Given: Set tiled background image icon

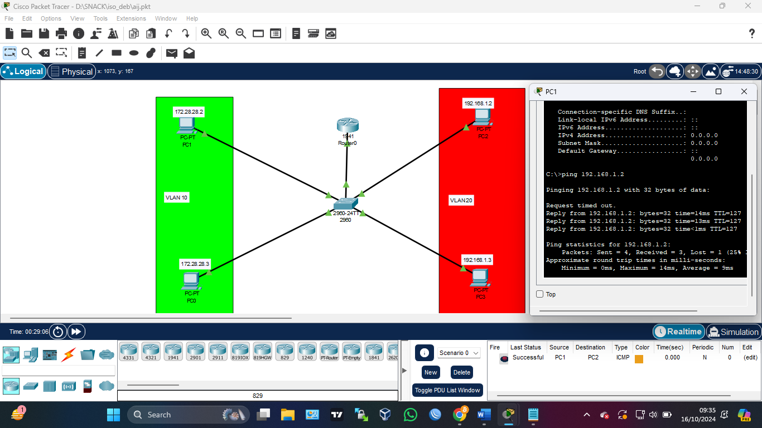Looking at the screenshot, I should click(x=711, y=71).
